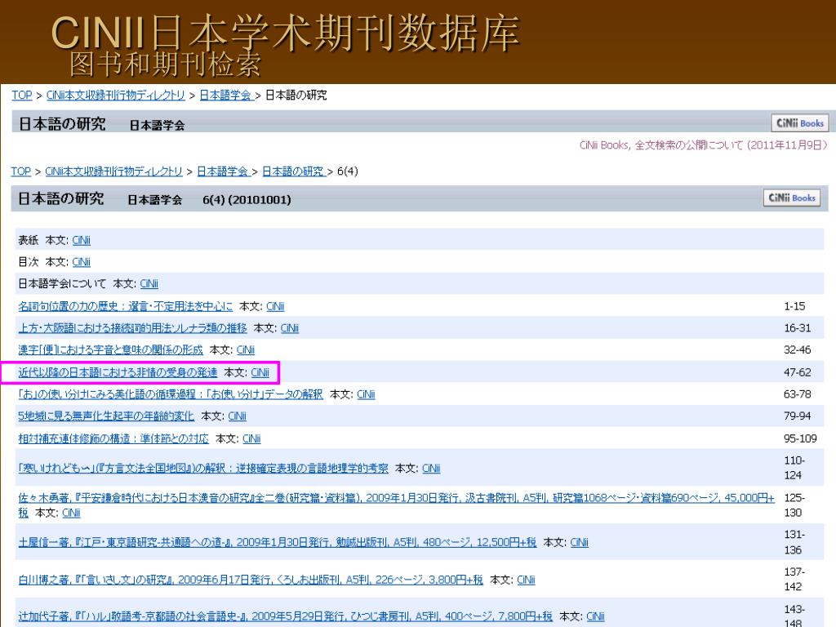Open article 5地域に見る無声化生起率の年齢的変化
Image resolution: width=836 pixels, height=627 pixels.
[106, 416]
